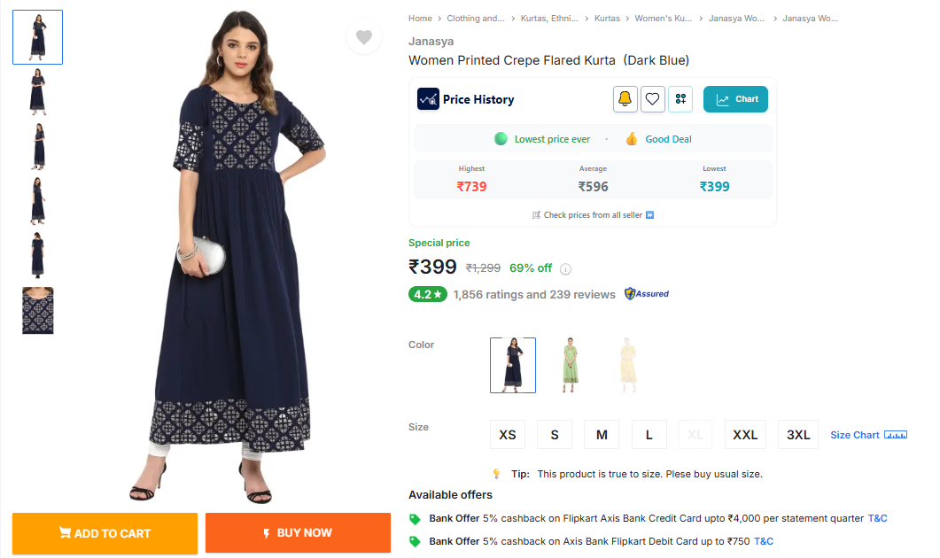940x558 pixels.
Task: Select size XXL
Action: point(745,435)
